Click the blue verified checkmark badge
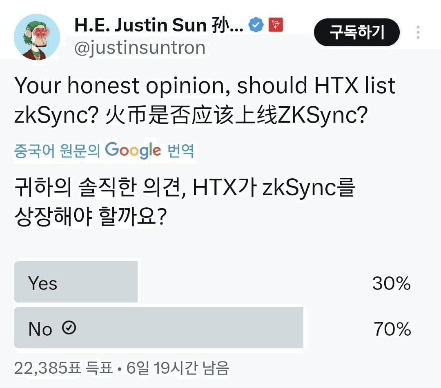The width and height of the screenshot is (441, 388). (x=256, y=26)
